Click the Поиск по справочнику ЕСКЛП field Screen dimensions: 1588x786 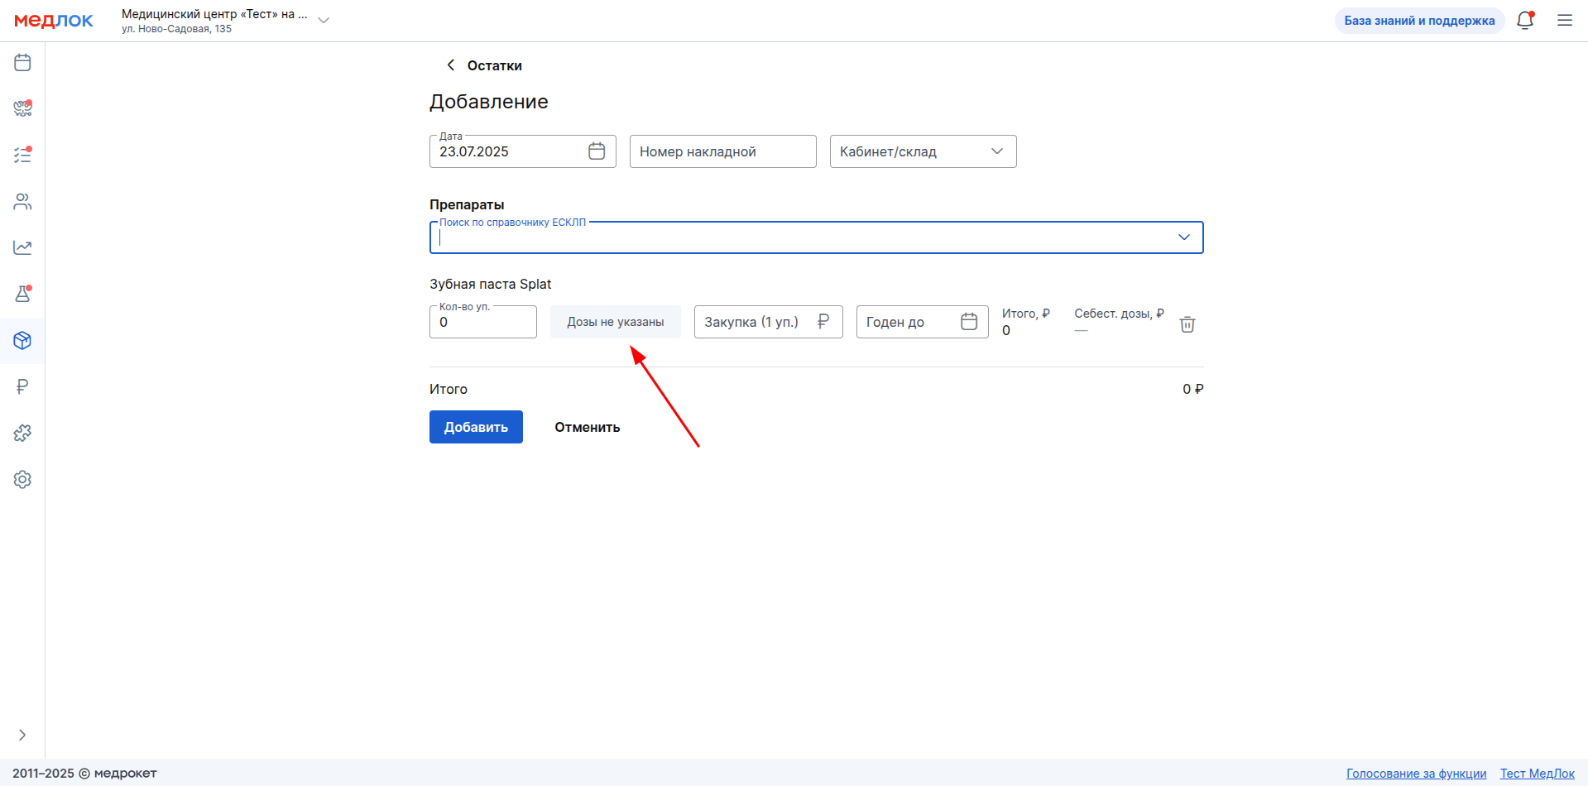point(817,237)
